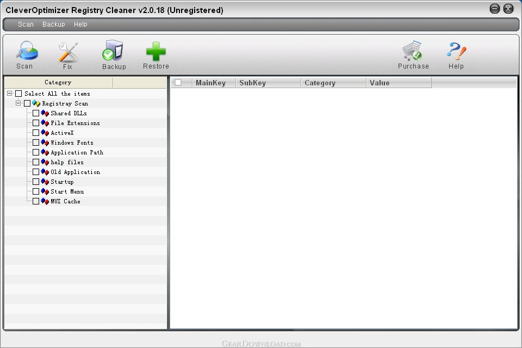Enable the File Extensions checkbox
Viewport: 522px width, 348px height.
(36, 123)
